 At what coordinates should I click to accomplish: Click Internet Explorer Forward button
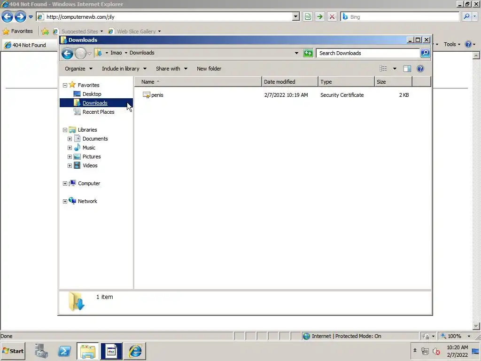[20, 16]
